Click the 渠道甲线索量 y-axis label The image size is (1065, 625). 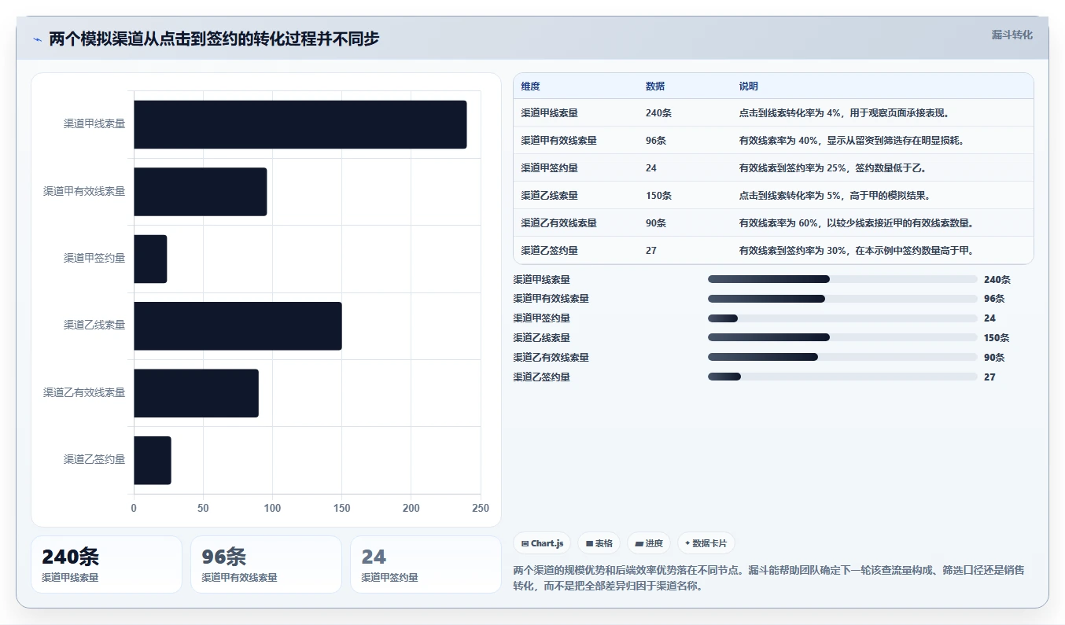[x=94, y=124]
